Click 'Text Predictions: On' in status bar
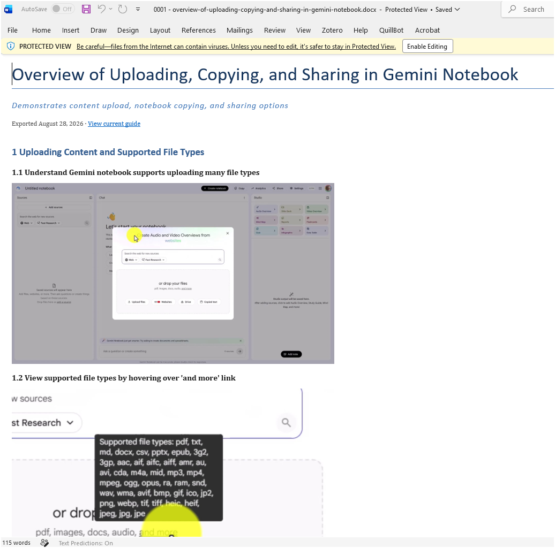 coord(86,543)
